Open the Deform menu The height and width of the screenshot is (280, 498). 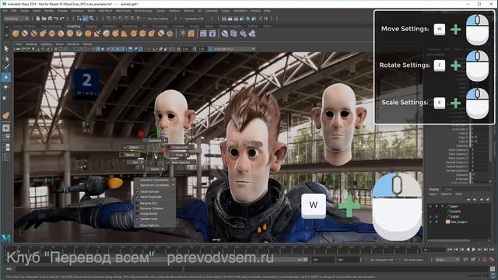pos(188,11)
